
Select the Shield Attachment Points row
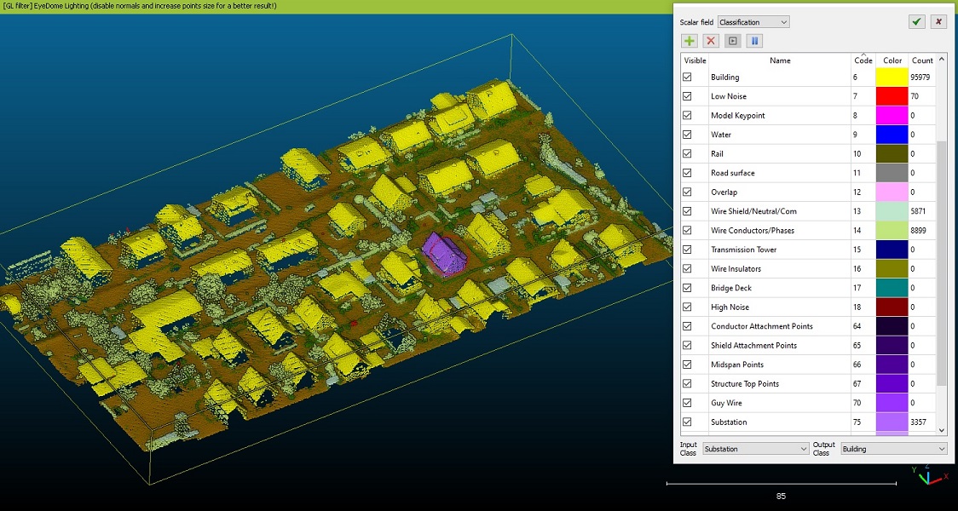809,346
